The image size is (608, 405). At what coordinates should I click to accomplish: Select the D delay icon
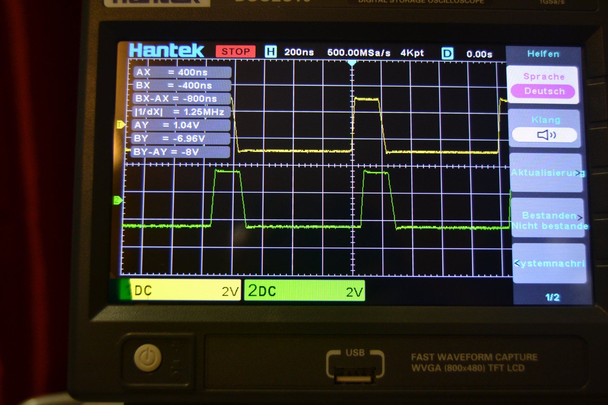pos(447,53)
